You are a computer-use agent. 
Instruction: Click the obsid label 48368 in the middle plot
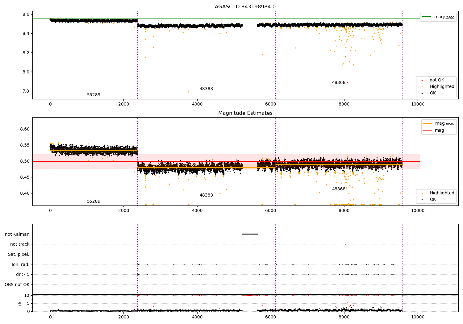[x=339, y=189]
